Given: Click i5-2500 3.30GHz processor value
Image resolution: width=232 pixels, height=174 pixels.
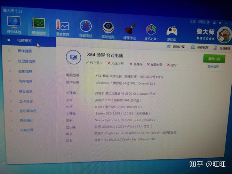Looking at the screenshot, I should pyautogui.click(x=125, y=93).
